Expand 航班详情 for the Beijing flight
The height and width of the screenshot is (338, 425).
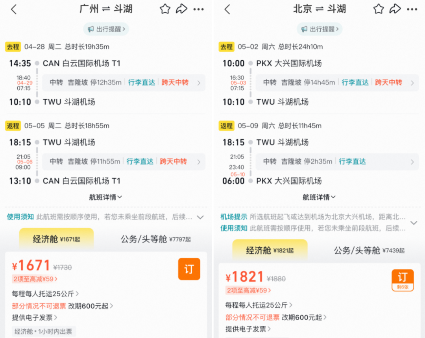pyautogui.click(x=319, y=197)
